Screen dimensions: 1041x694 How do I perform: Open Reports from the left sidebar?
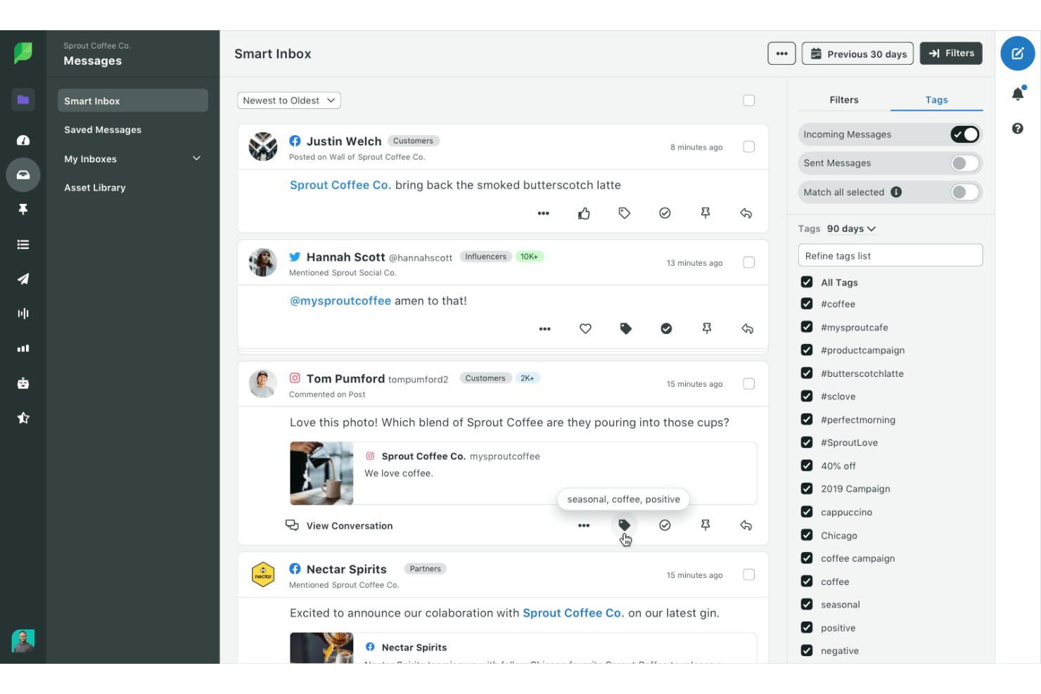tap(23, 348)
